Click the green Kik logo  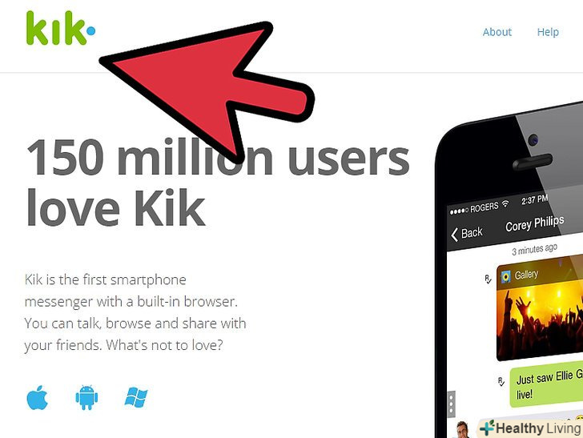pyautogui.click(x=61, y=28)
